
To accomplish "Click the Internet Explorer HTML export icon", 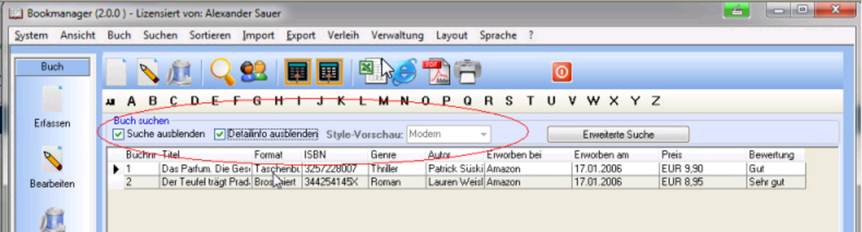I will tap(405, 72).
